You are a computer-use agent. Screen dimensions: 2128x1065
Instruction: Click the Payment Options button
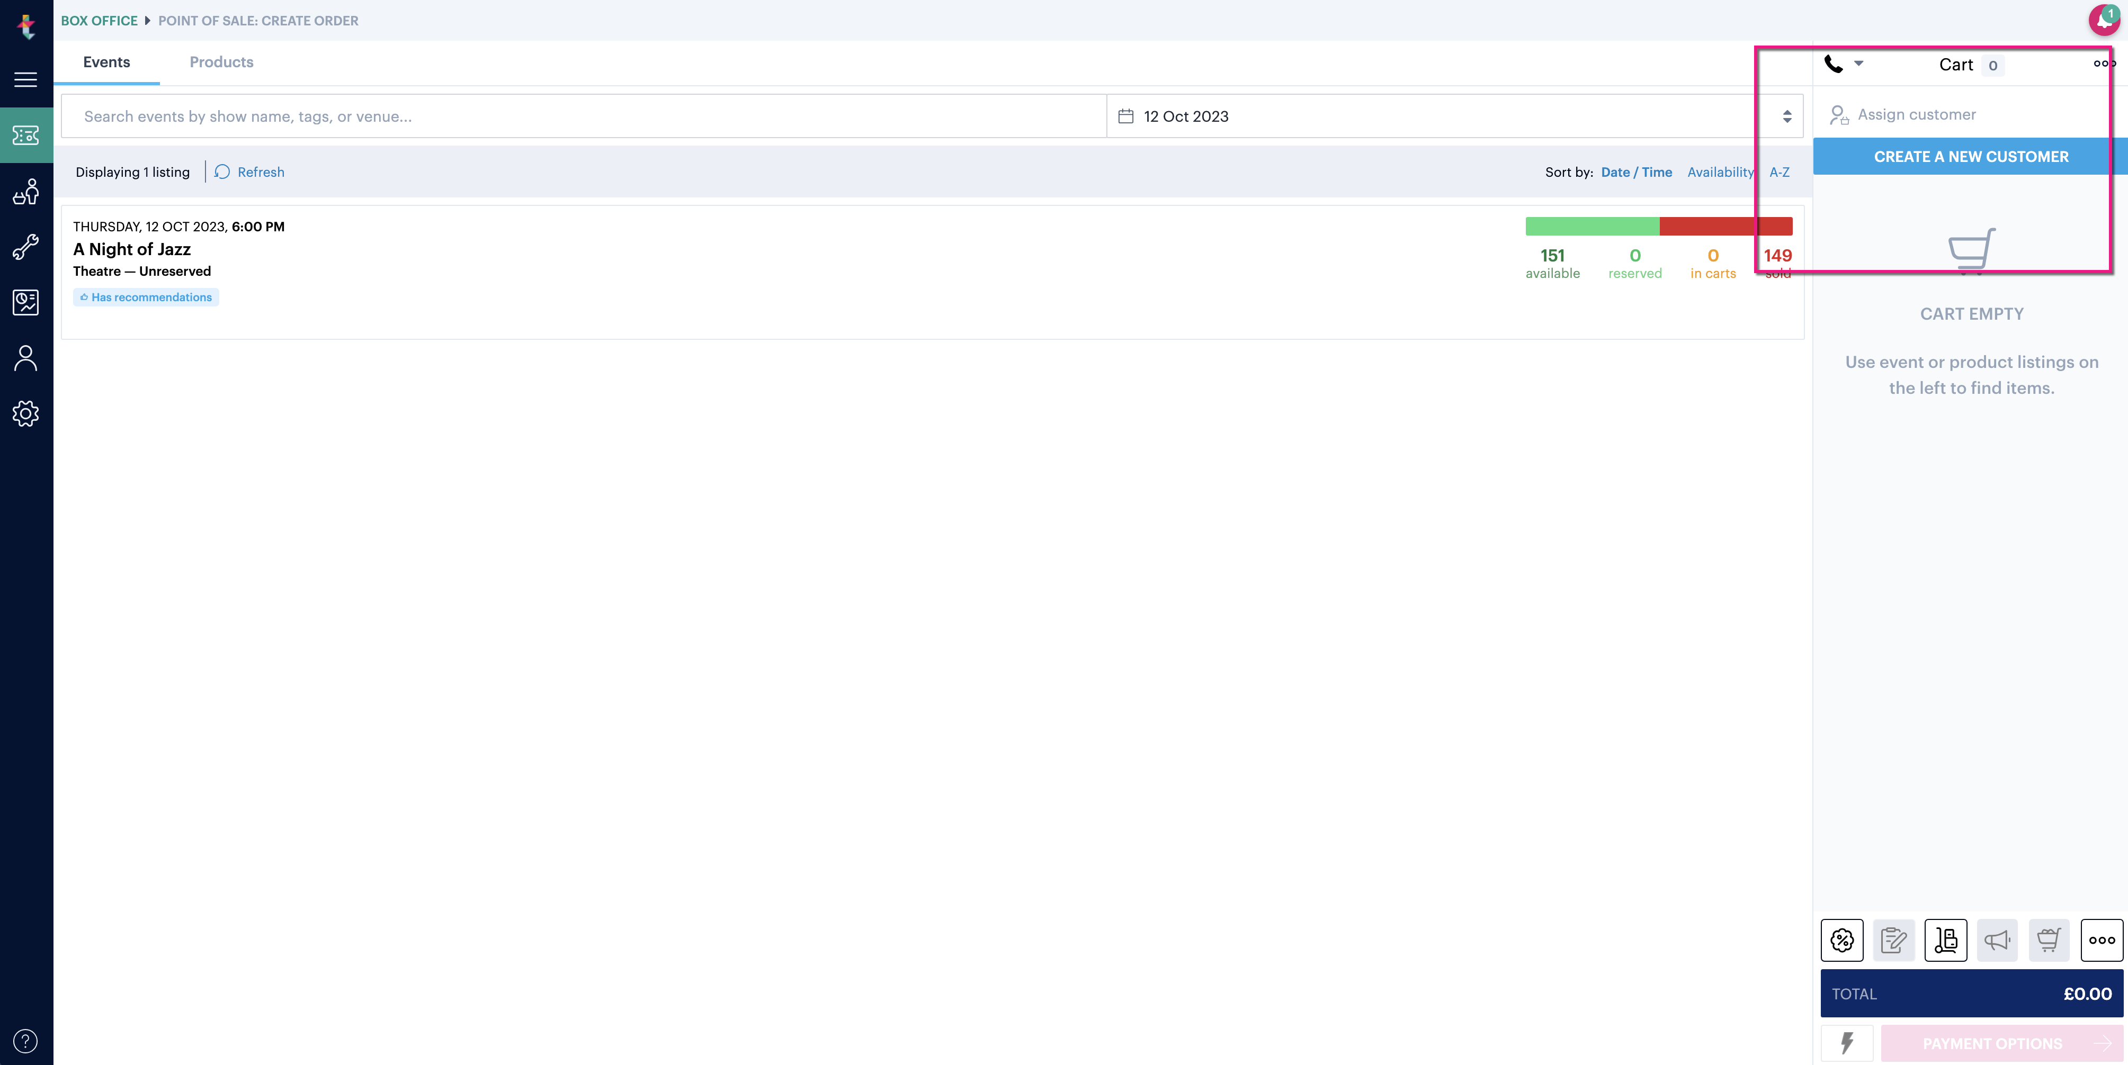2001,1043
